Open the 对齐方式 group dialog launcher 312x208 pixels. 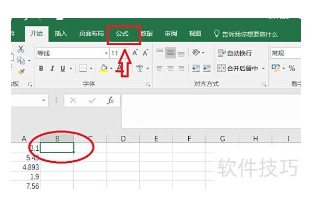(265, 85)
